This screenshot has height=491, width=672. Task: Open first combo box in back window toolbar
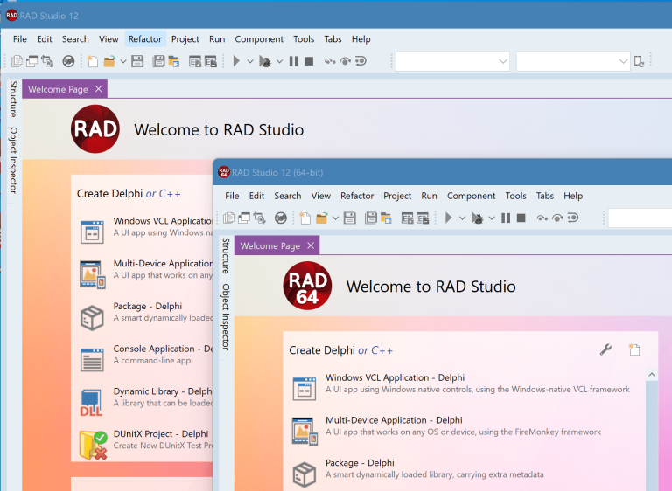click(x=452, y=62)
